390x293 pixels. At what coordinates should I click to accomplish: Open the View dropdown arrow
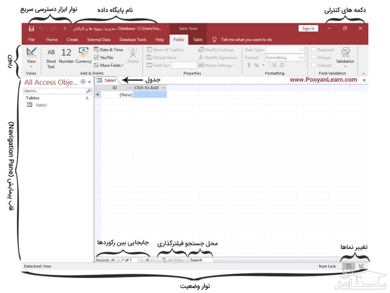pos(31,66)
